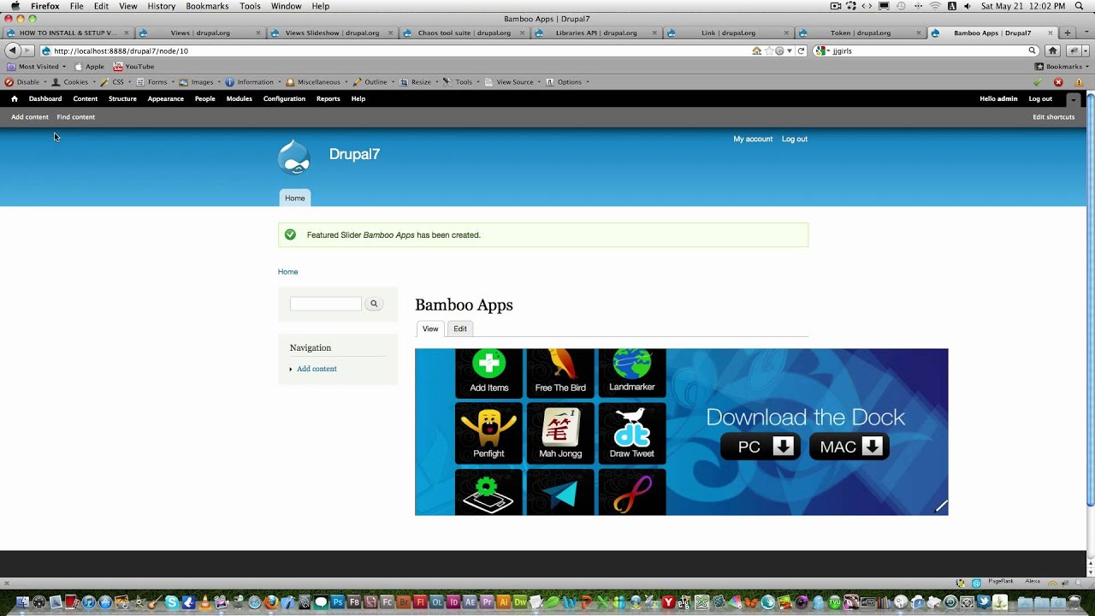Viewport: 1095px width, 616px height.
Task: Open Structure in Drupal admin menu
Action: tap(122, 98)
